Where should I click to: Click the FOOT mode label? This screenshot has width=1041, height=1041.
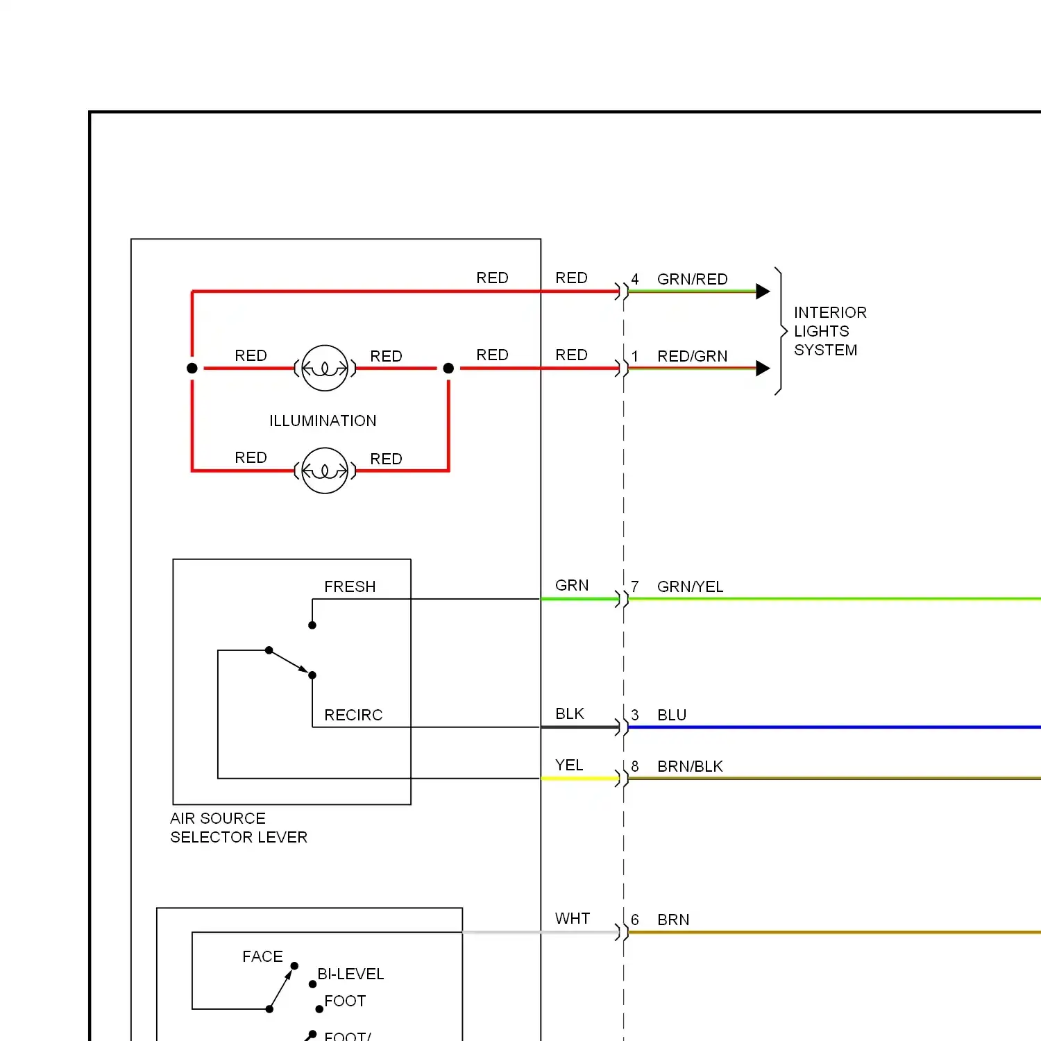coord(345,1001)
